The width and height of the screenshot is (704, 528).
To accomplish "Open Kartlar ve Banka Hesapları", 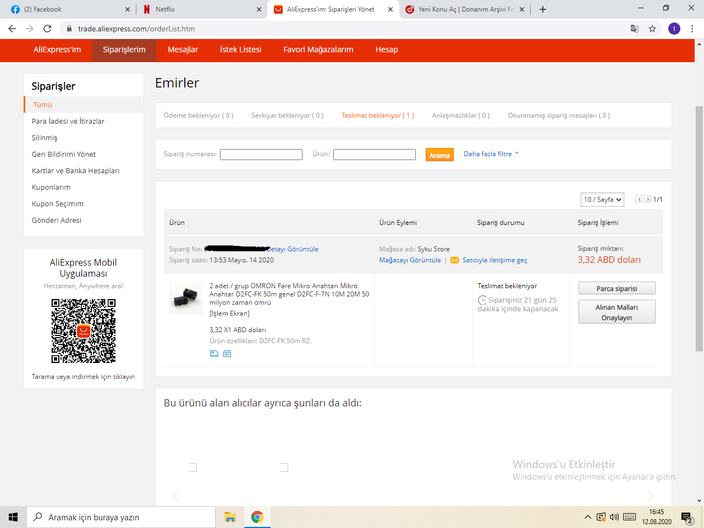I will tap(75, 170).
